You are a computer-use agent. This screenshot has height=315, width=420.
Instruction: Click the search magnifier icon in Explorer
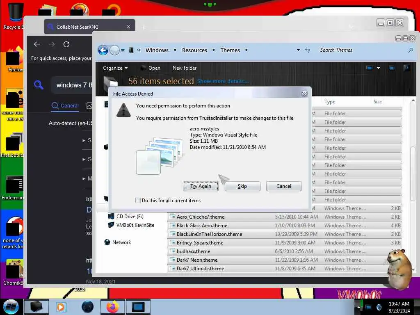coord(410,50)
